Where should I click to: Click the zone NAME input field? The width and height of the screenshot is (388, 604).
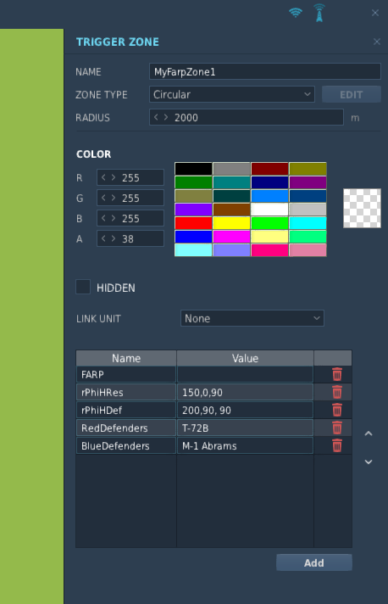[265, 71]
